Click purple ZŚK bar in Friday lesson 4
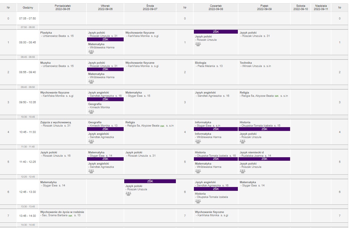 coord(264,129)
